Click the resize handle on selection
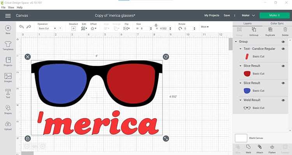Viewport: 292px width, 155px height. click(x=166, y=138)
